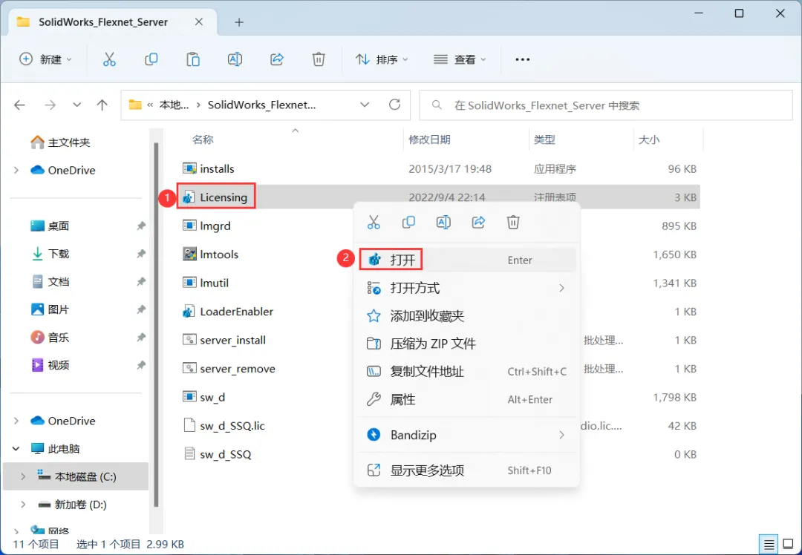Select the server_remove batch file
802x555 pixels.
[229, 369]
